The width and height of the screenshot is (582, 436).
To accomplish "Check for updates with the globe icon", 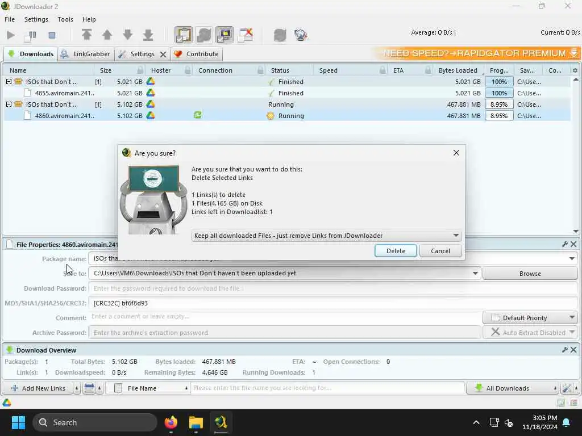I will (300, 35).
